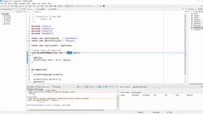Collapse all in Project Explorer toolbar
The image size is (203, 114).
17,12
